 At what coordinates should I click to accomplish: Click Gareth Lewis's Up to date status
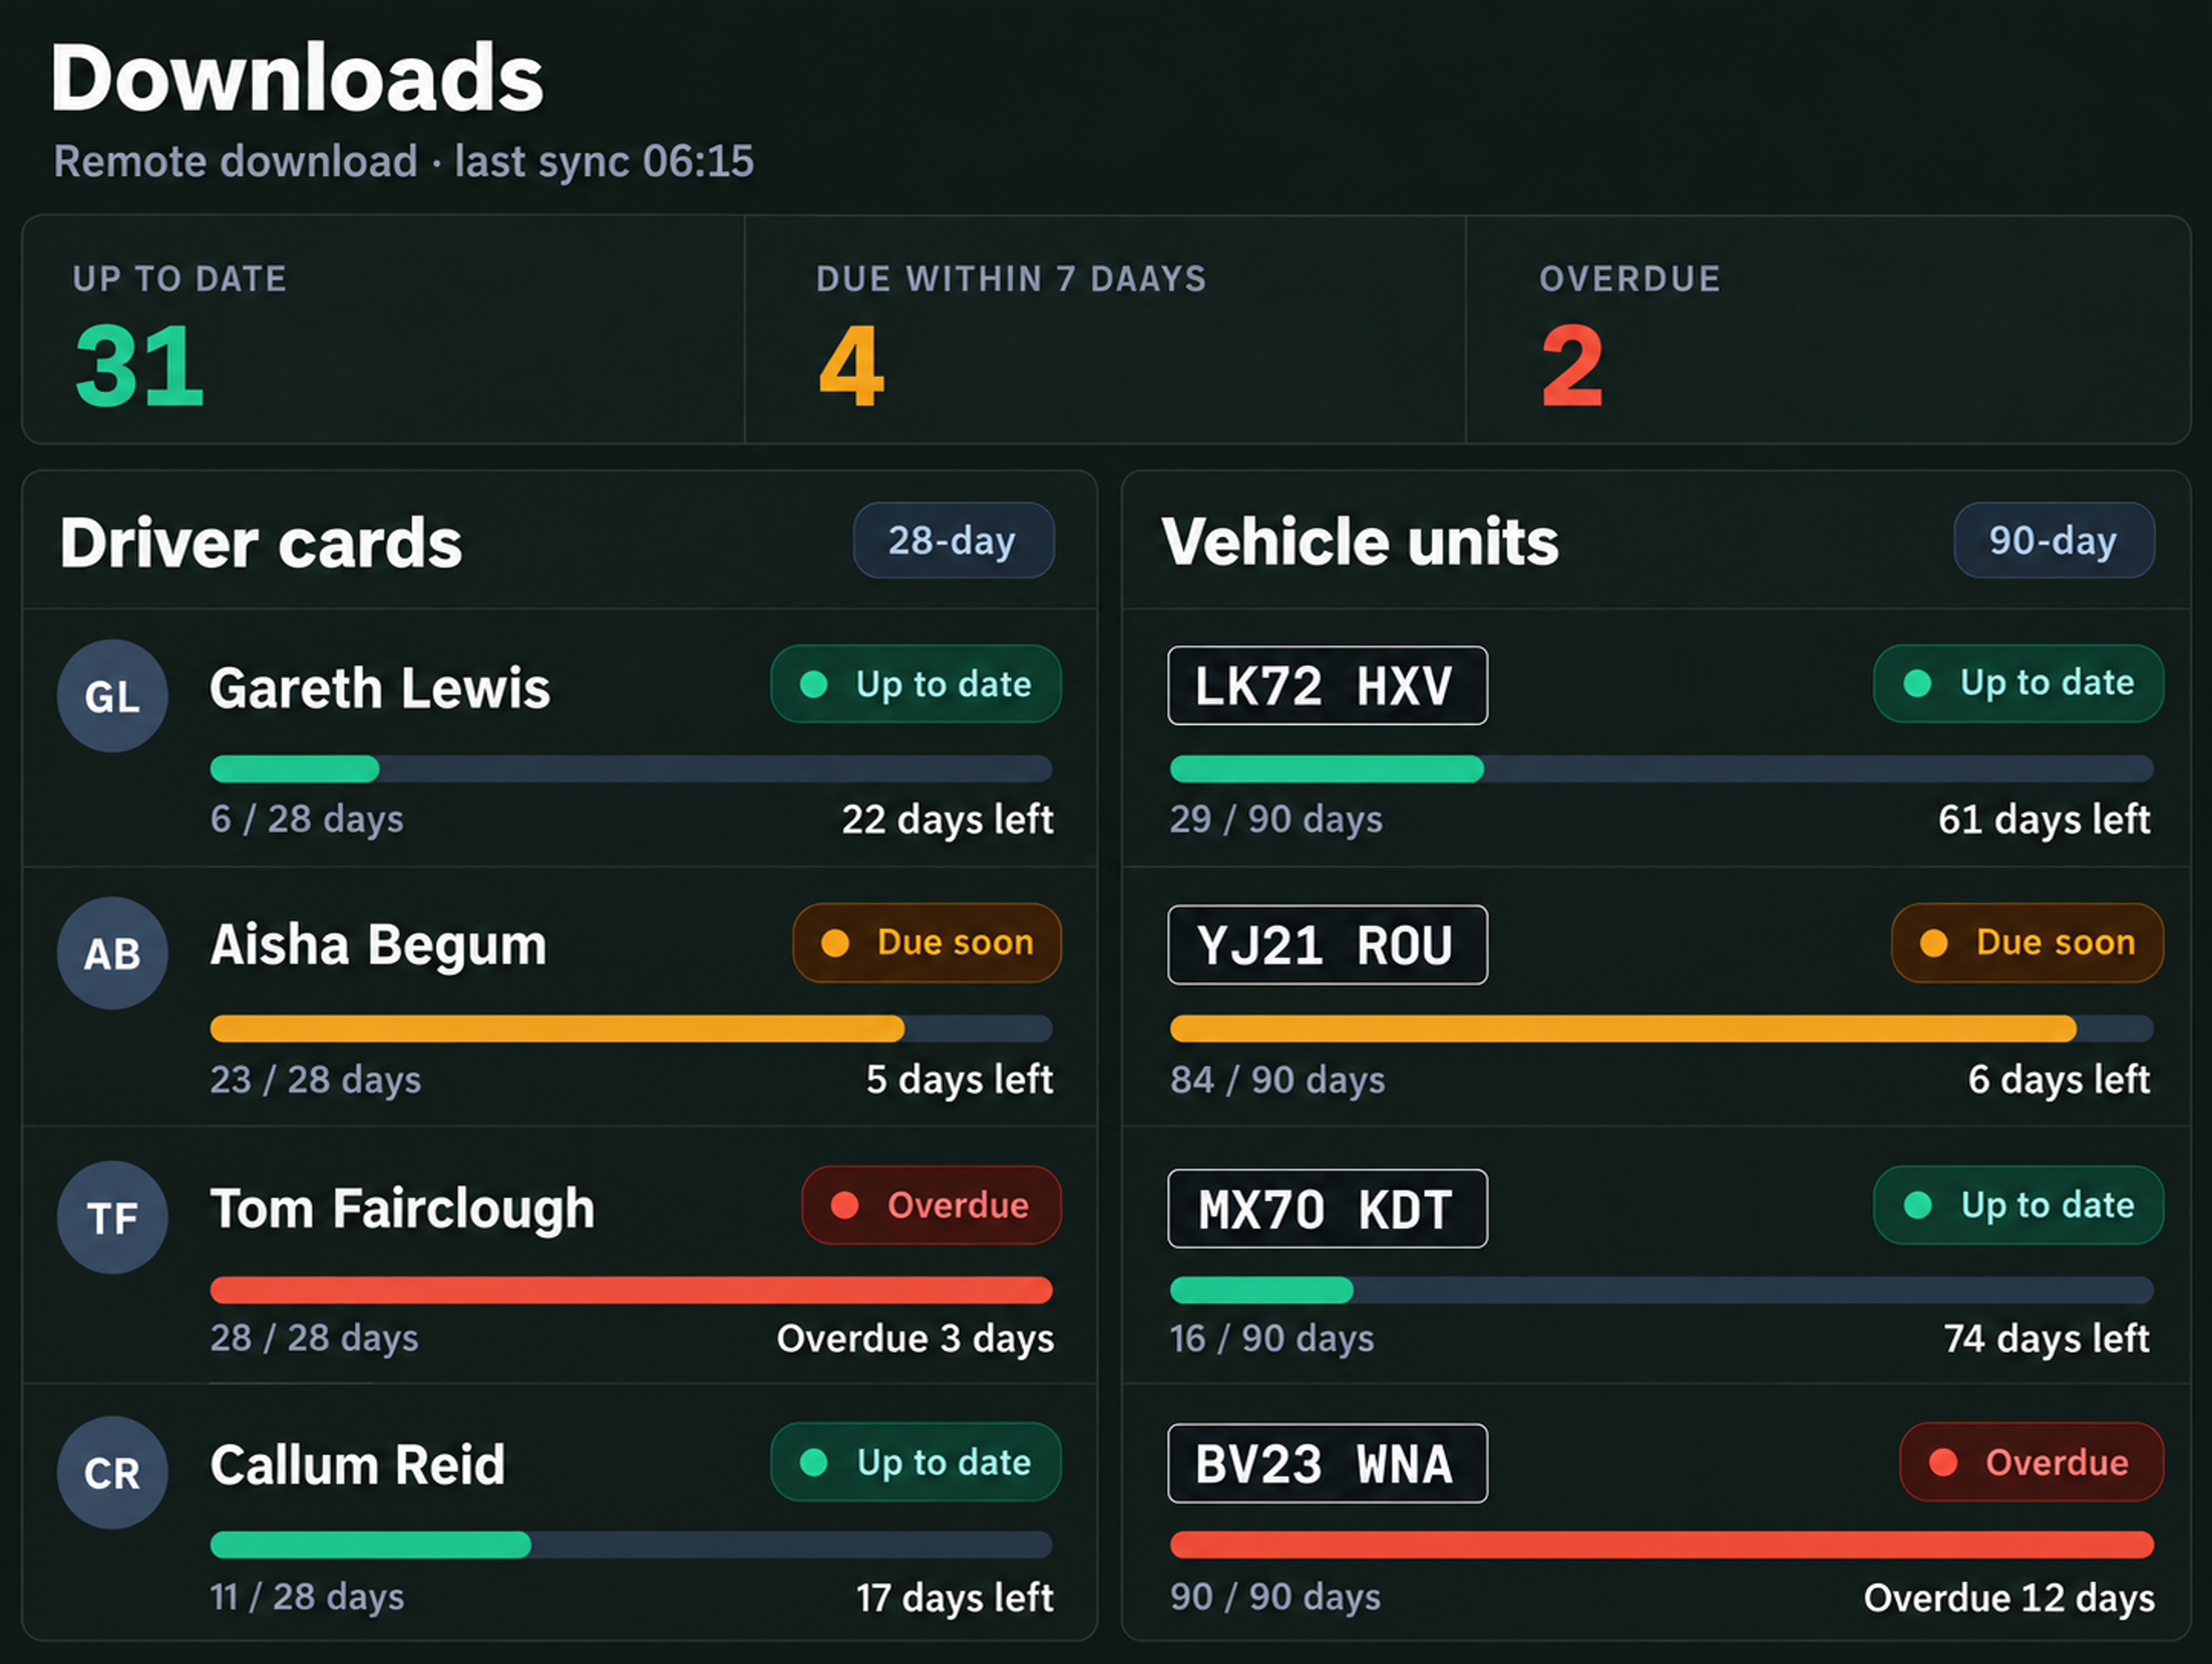[x=915, y=684]
